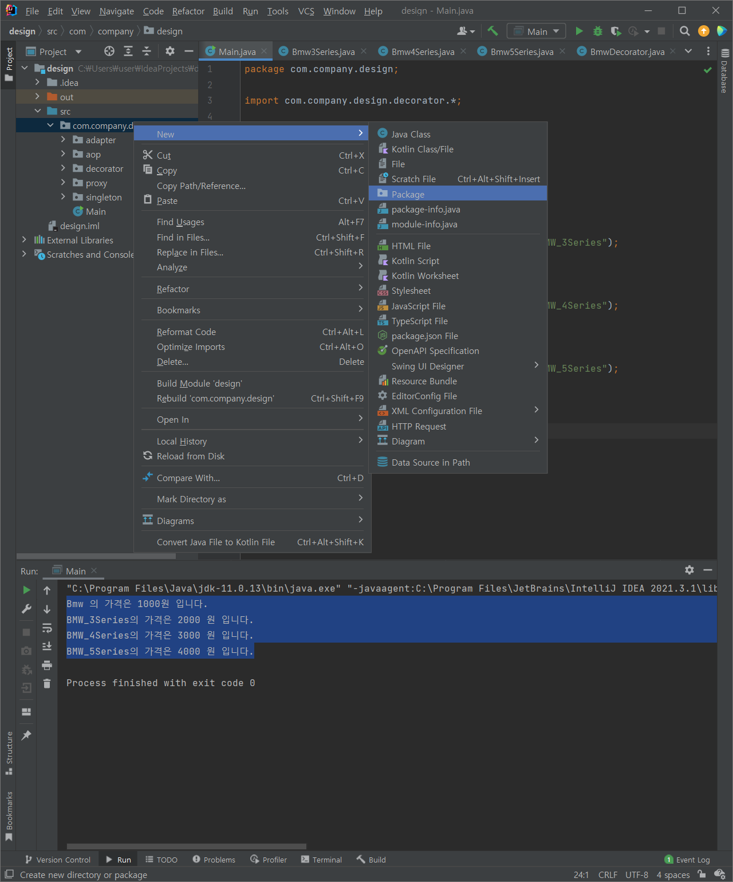Open the Profiler tool window
The image size is (733, 882).
point(269,860)
